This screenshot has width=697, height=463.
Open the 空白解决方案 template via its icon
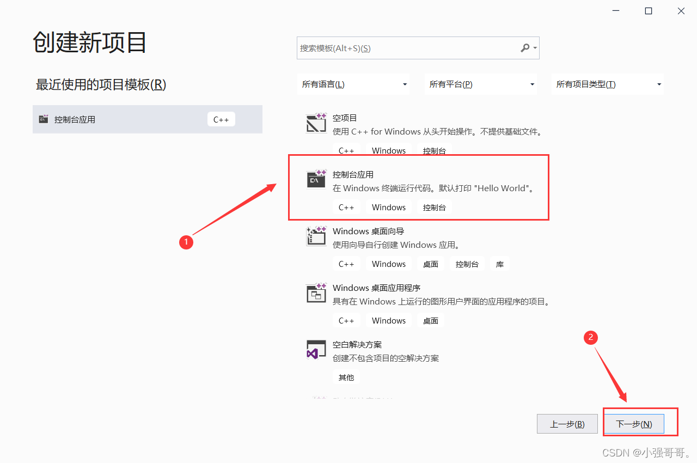point(316,349)
